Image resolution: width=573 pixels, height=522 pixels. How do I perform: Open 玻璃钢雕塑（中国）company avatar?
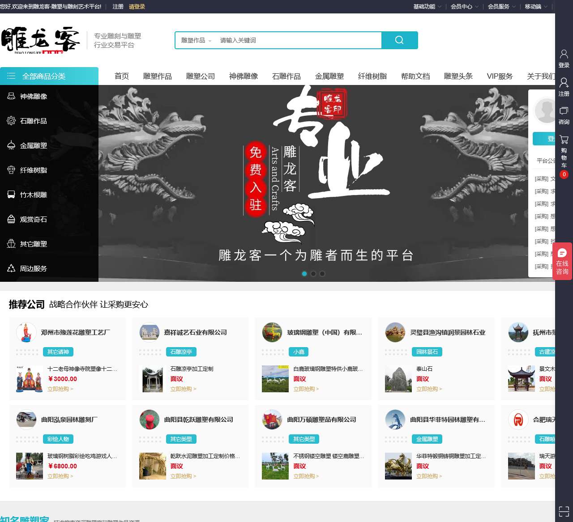[x=272, y=332]
